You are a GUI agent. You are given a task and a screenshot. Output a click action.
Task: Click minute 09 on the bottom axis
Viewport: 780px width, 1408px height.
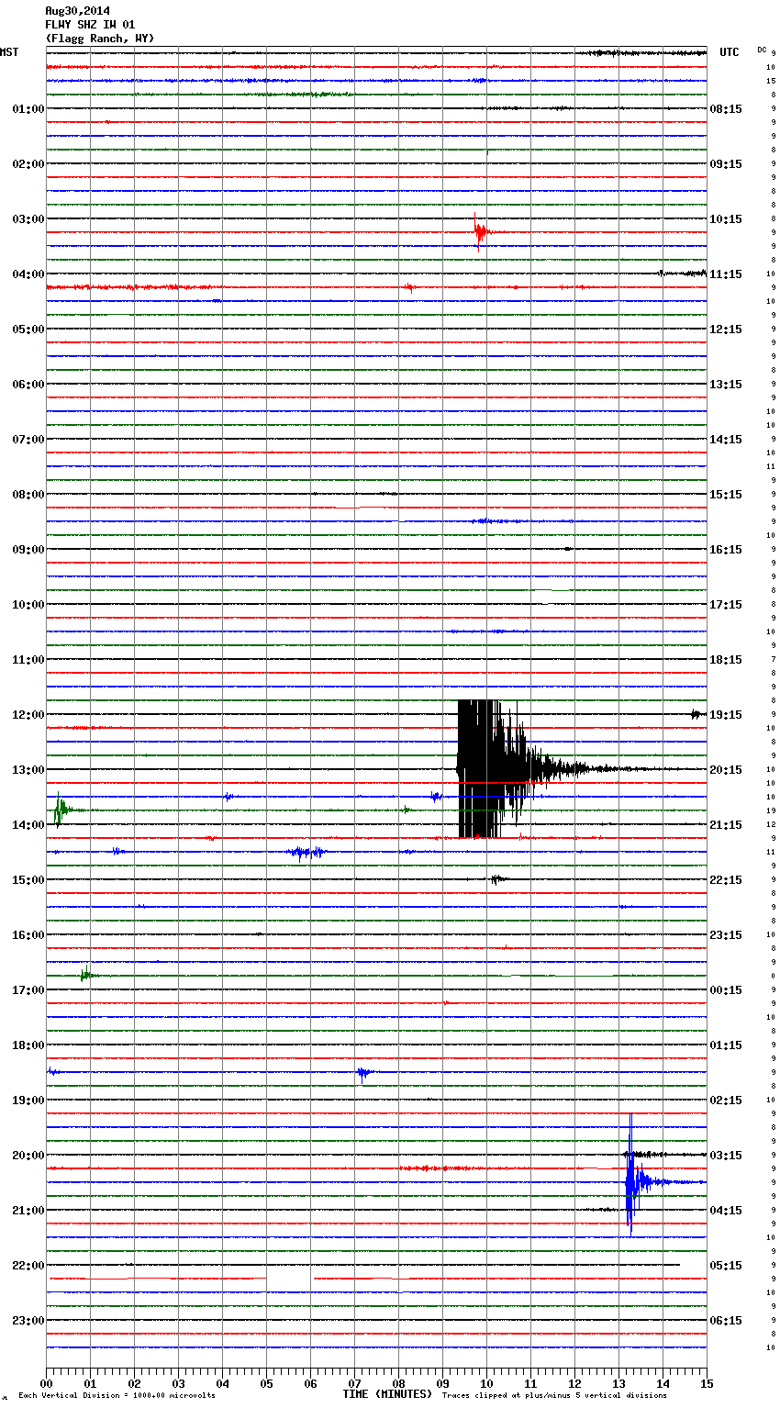tap(442, 1383)
